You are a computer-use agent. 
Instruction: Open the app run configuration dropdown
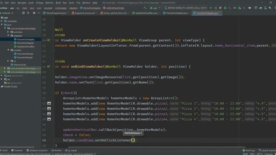[x=155, y=8]
